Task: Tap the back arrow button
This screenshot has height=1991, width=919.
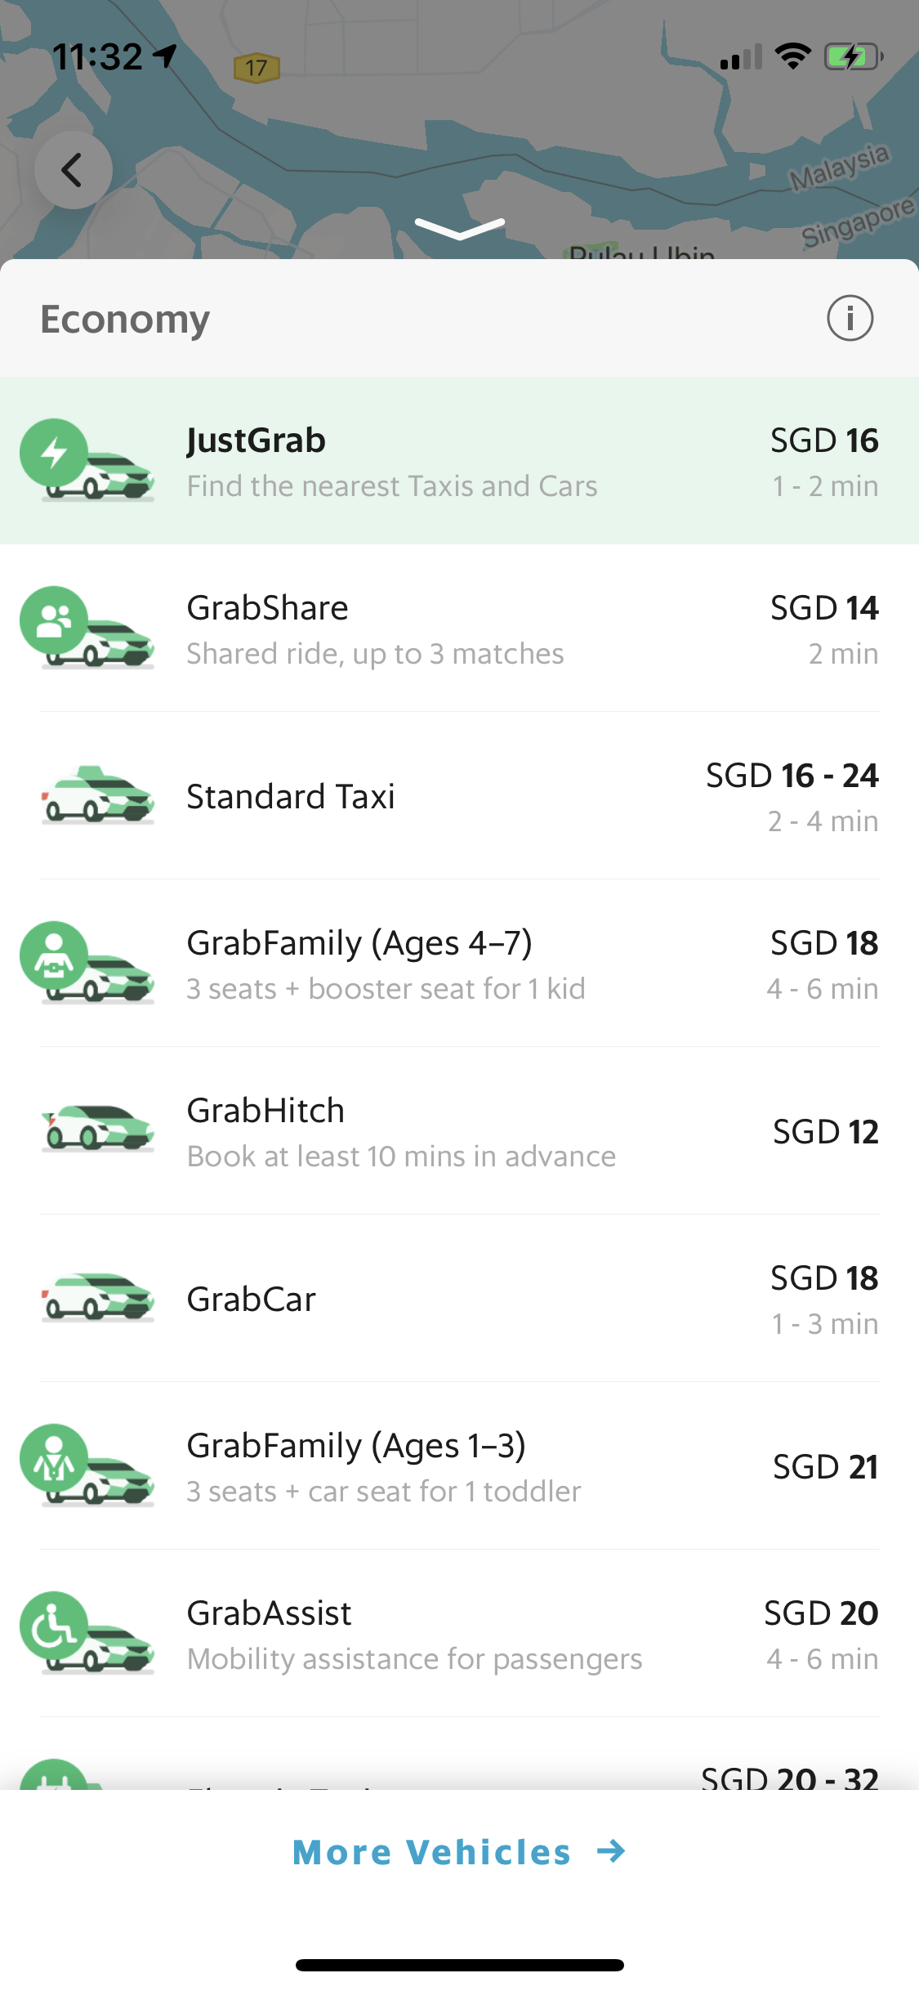Action: coord(73,170)
